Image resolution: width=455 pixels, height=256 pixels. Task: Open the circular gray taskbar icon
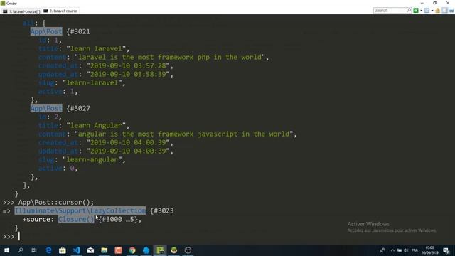188,250
